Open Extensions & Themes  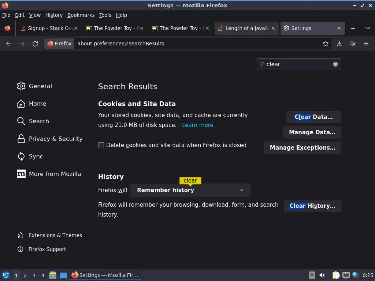tap(50, 235)
